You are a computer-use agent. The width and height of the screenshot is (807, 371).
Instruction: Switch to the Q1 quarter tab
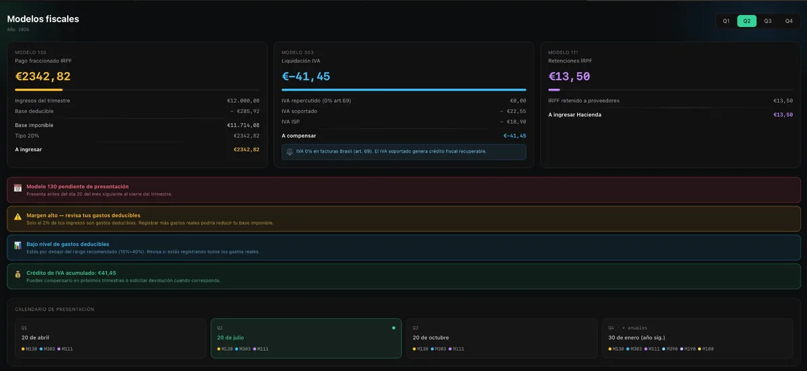(726, 21)
